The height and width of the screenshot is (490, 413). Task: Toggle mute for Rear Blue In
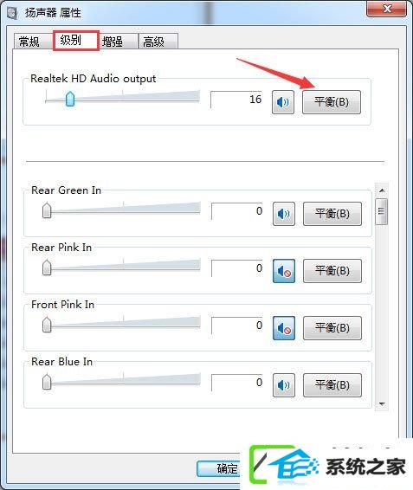coord(284,385)
